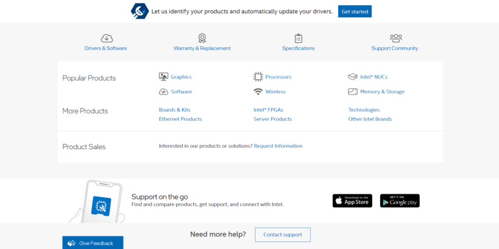
Task: Click the Specifications clipboard icon
Action: (x=298, y=38)
